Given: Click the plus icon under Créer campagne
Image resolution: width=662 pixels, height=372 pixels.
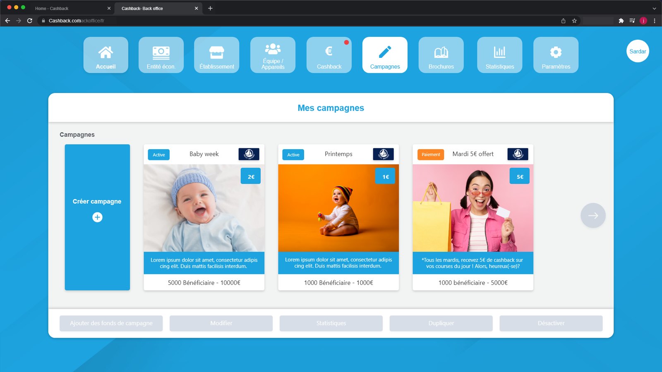Looking at the screenshot, I should click(97, 217).
